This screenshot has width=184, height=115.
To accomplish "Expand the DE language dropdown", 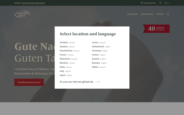I will [x=167, y=3].
